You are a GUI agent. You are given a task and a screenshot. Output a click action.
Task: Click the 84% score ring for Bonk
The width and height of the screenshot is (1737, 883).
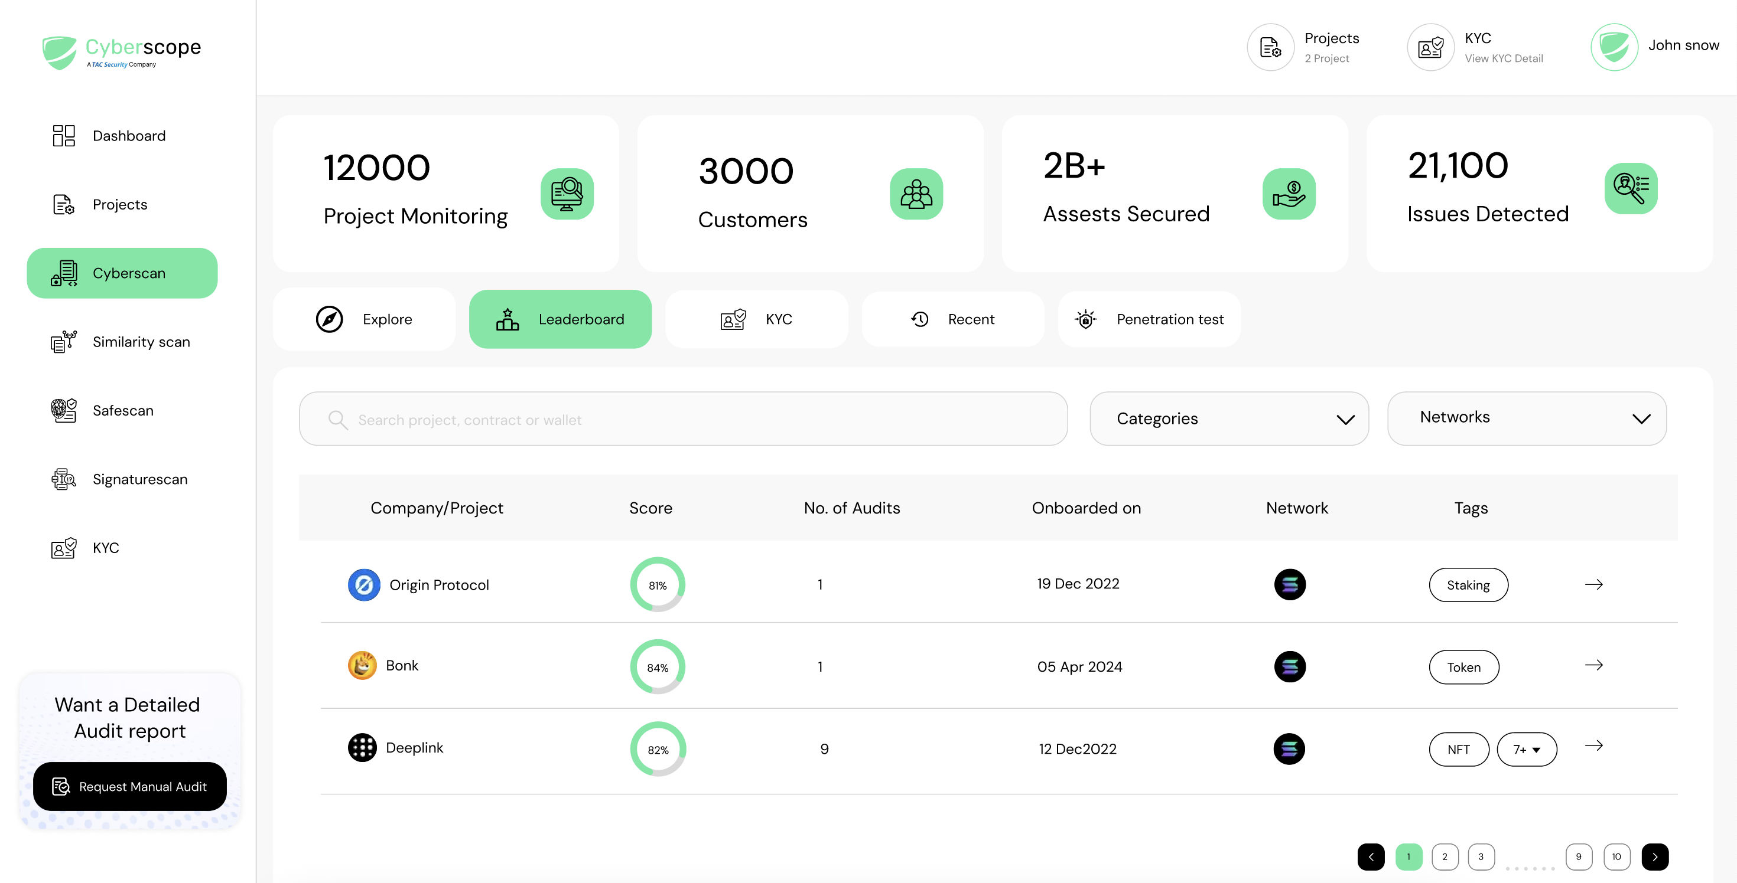tap(658, 667)
